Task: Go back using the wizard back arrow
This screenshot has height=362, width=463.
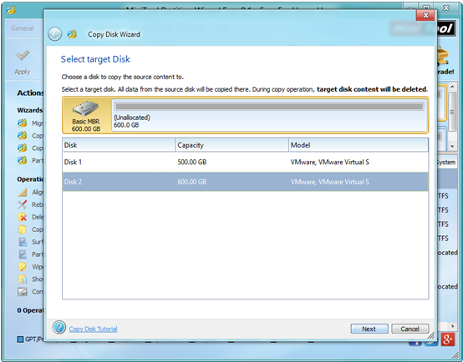Action: pyautogui.click(x=55, y=34)
